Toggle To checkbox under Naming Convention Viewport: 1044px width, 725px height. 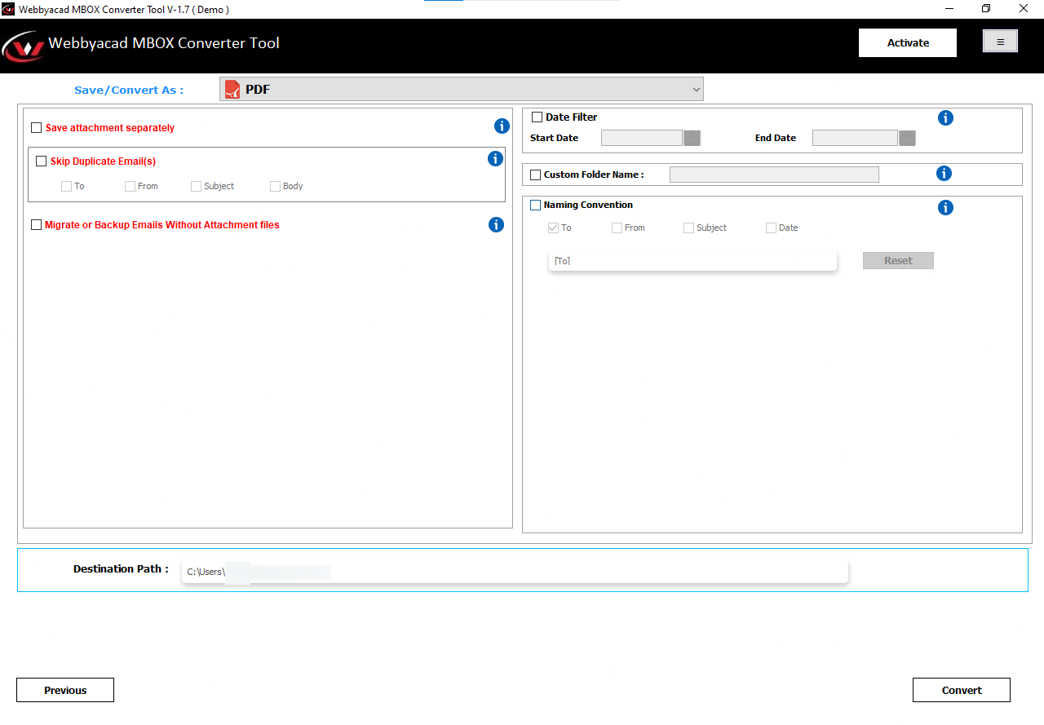(554, 228)
